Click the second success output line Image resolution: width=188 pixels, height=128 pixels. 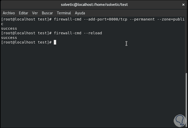pos(9,38)
